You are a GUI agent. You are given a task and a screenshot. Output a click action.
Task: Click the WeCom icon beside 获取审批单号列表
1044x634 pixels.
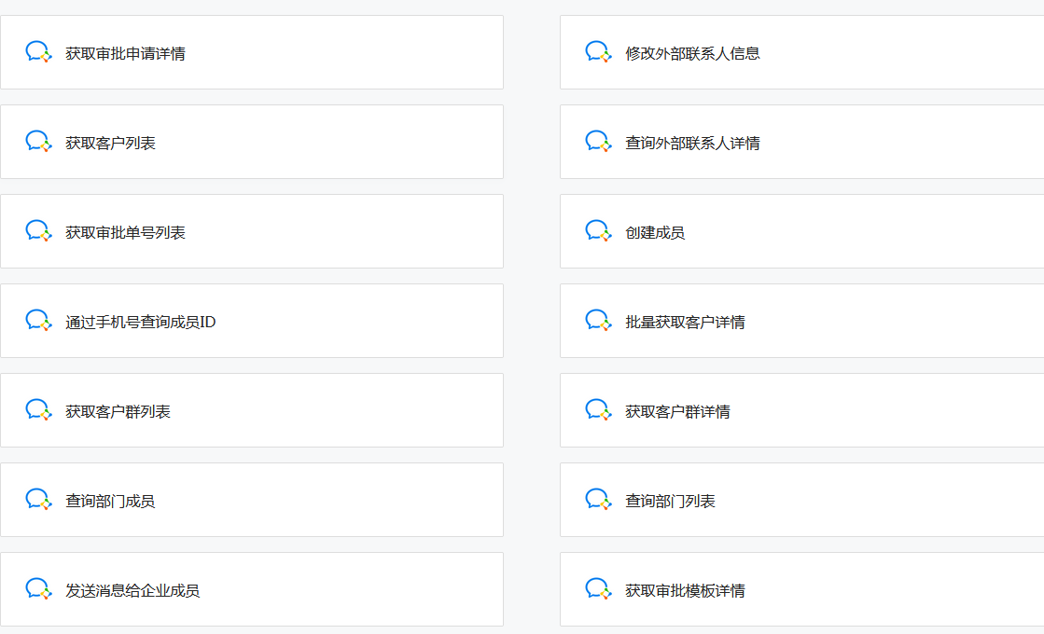[x=38, y=231]
